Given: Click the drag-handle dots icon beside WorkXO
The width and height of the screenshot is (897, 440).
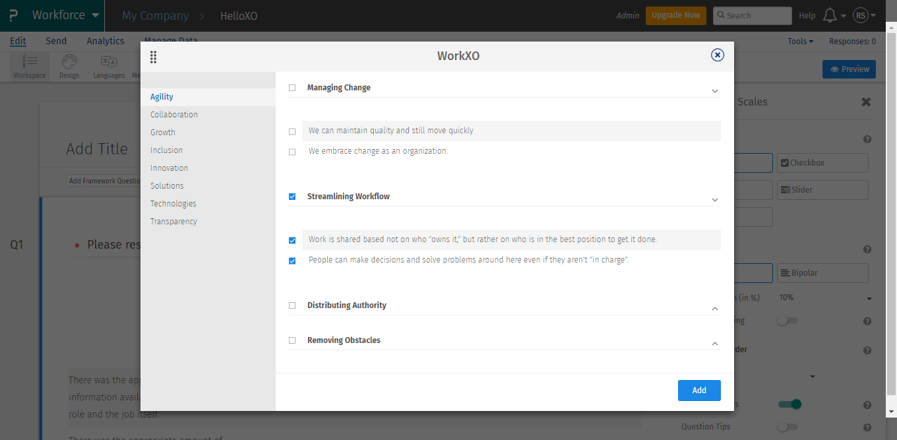Looking at the screenshot, I should coord(154,57).
